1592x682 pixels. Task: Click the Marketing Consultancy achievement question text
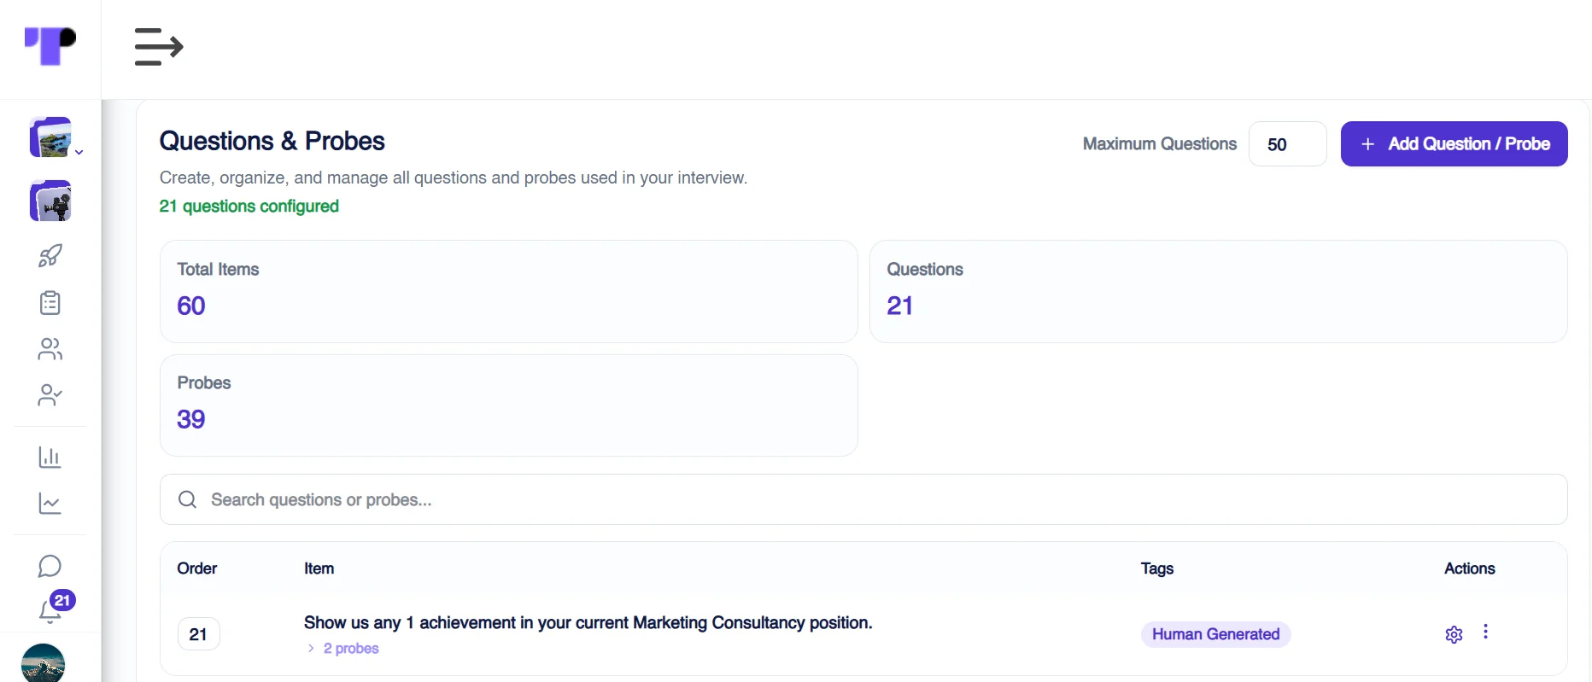click(588, 623)
